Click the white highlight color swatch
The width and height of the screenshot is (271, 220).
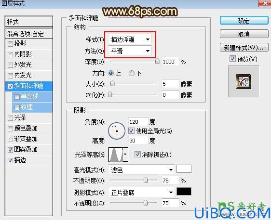[184, 169]
